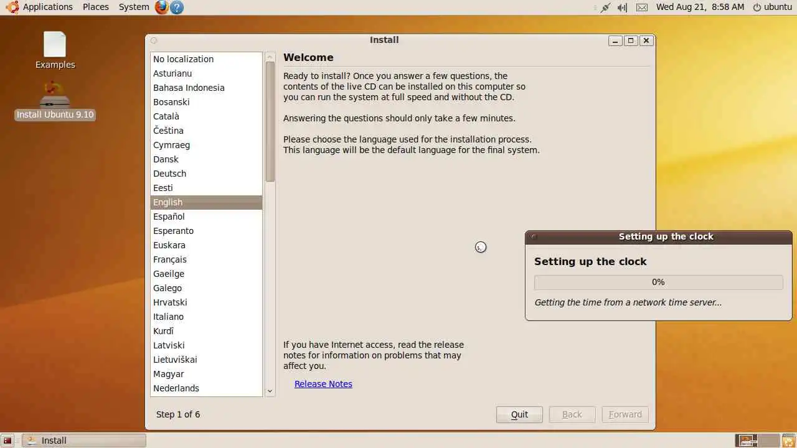
Task: Select Deutsch language
Action: click(x=206, y=174)
